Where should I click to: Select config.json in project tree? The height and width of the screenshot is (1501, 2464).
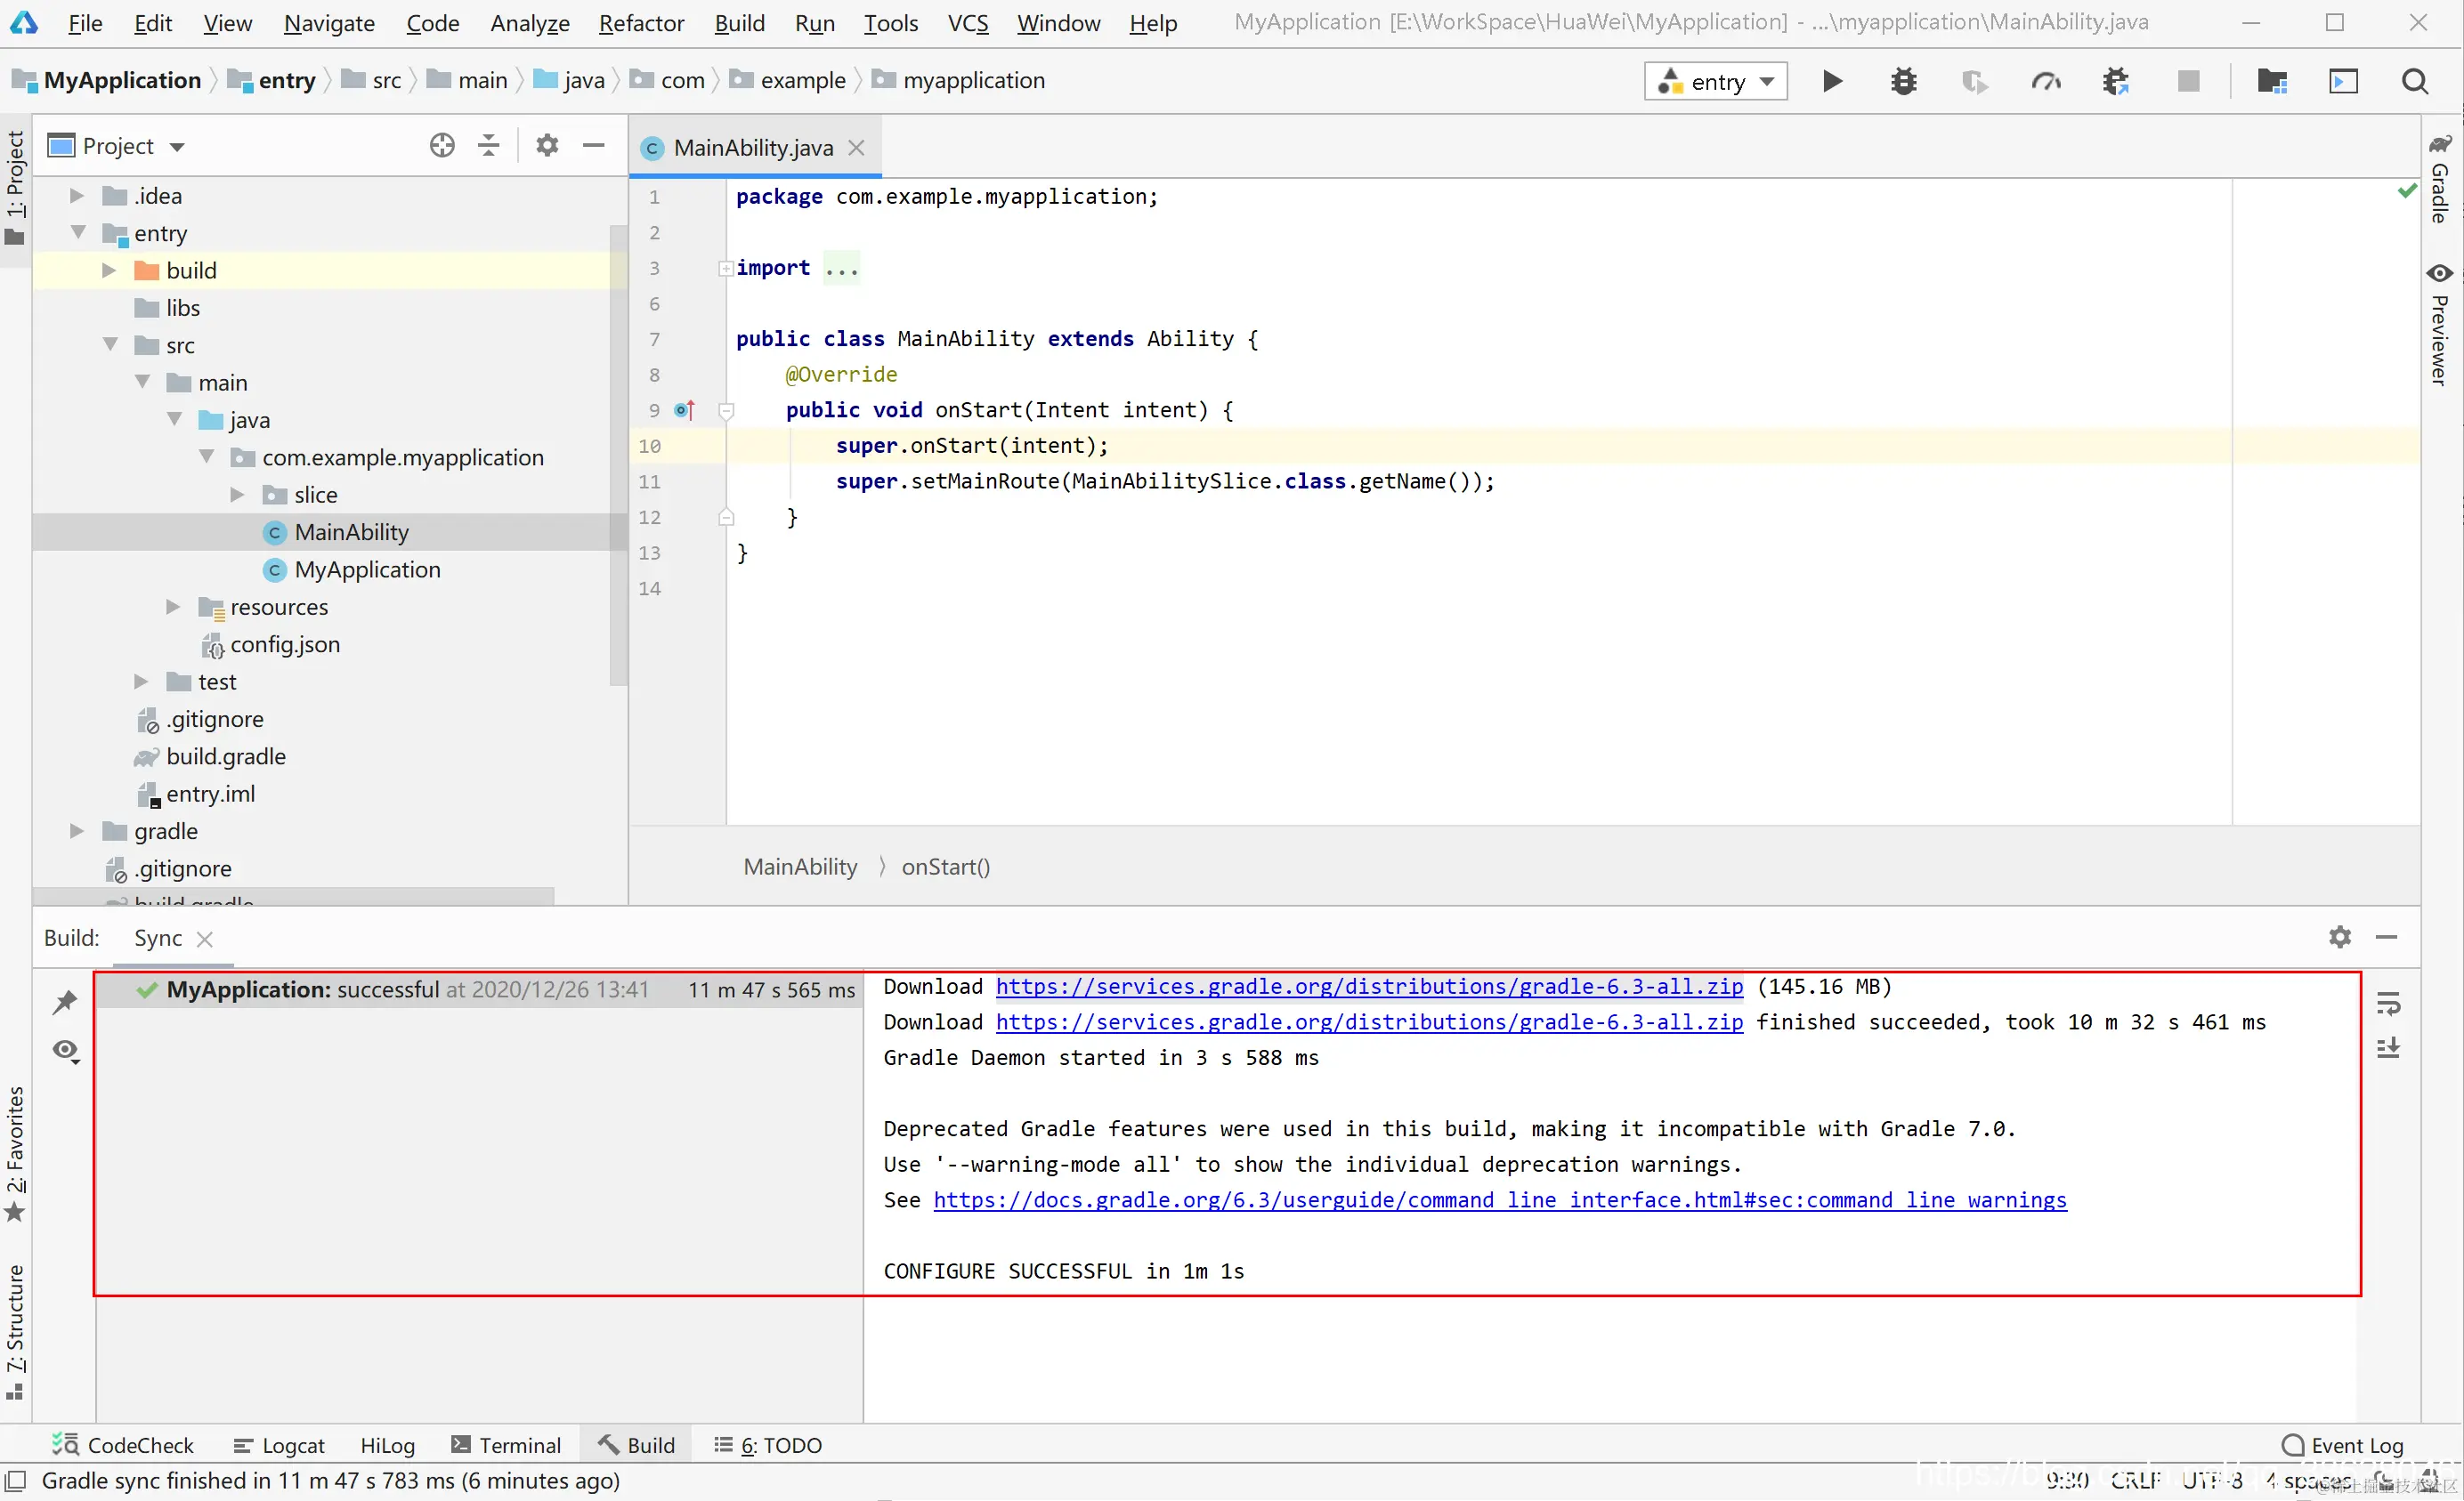click(285, 644)
